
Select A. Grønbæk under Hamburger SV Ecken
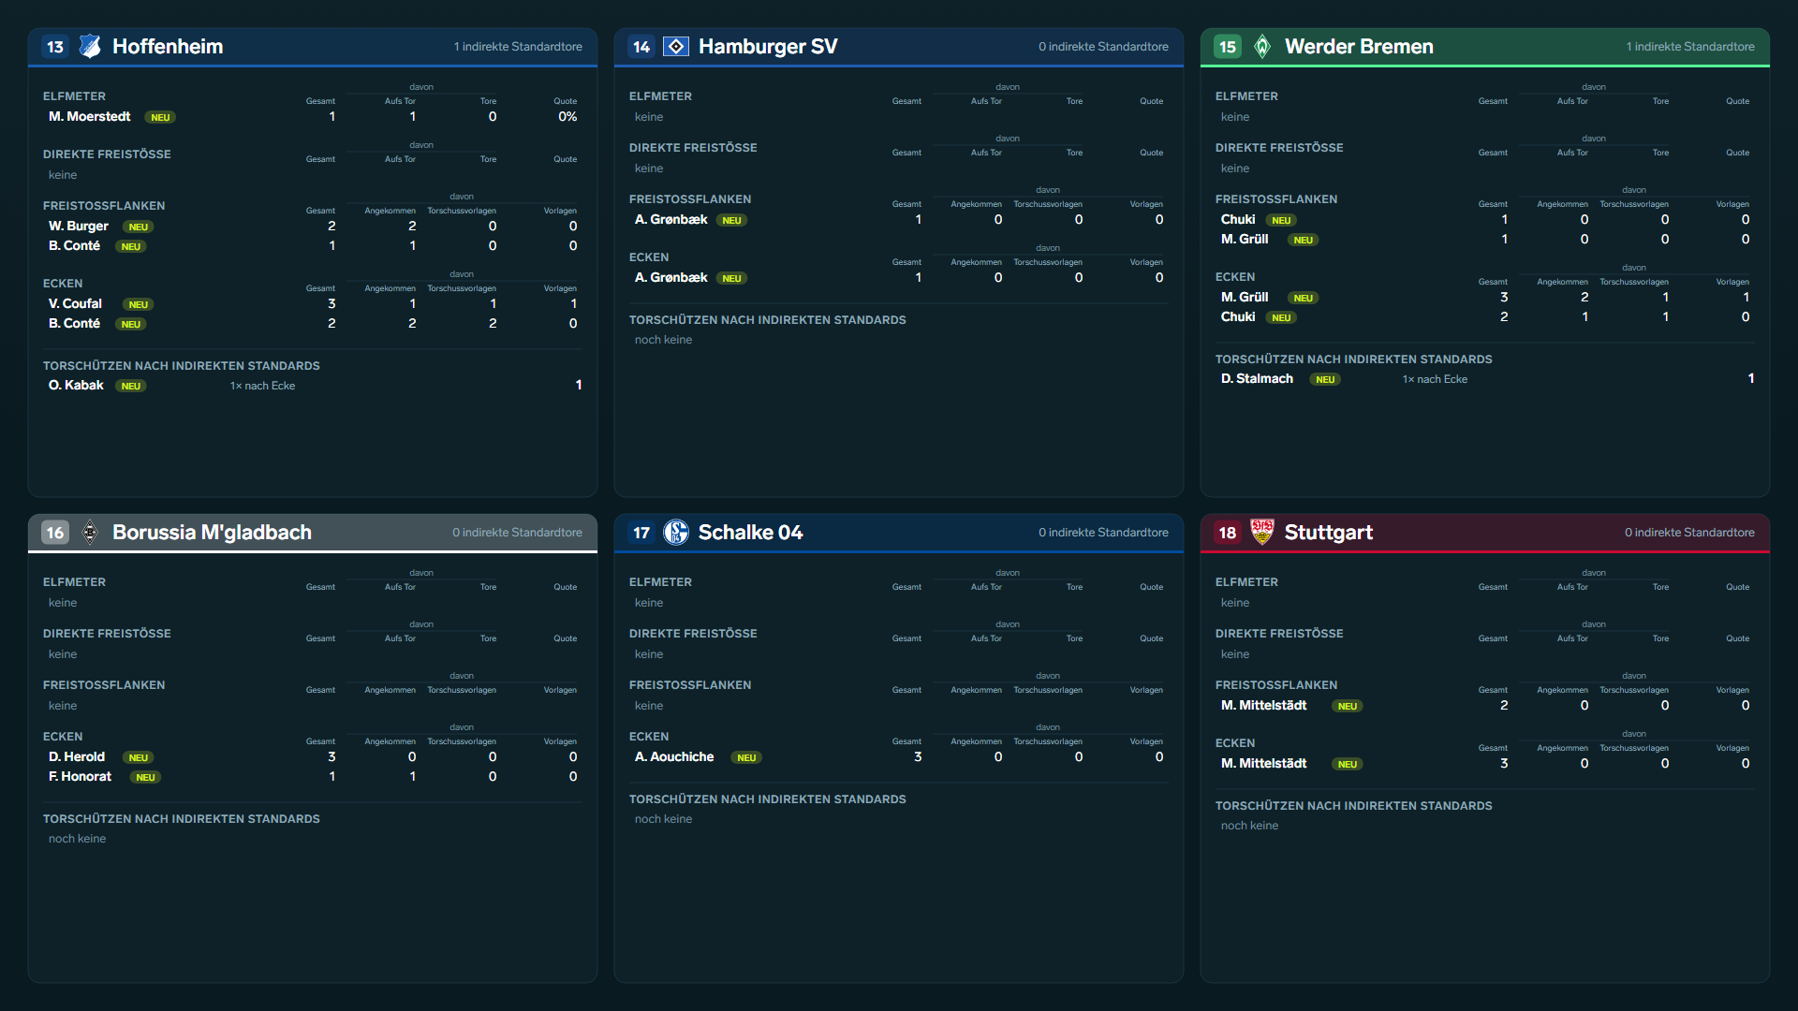click(x=671, y=278)
